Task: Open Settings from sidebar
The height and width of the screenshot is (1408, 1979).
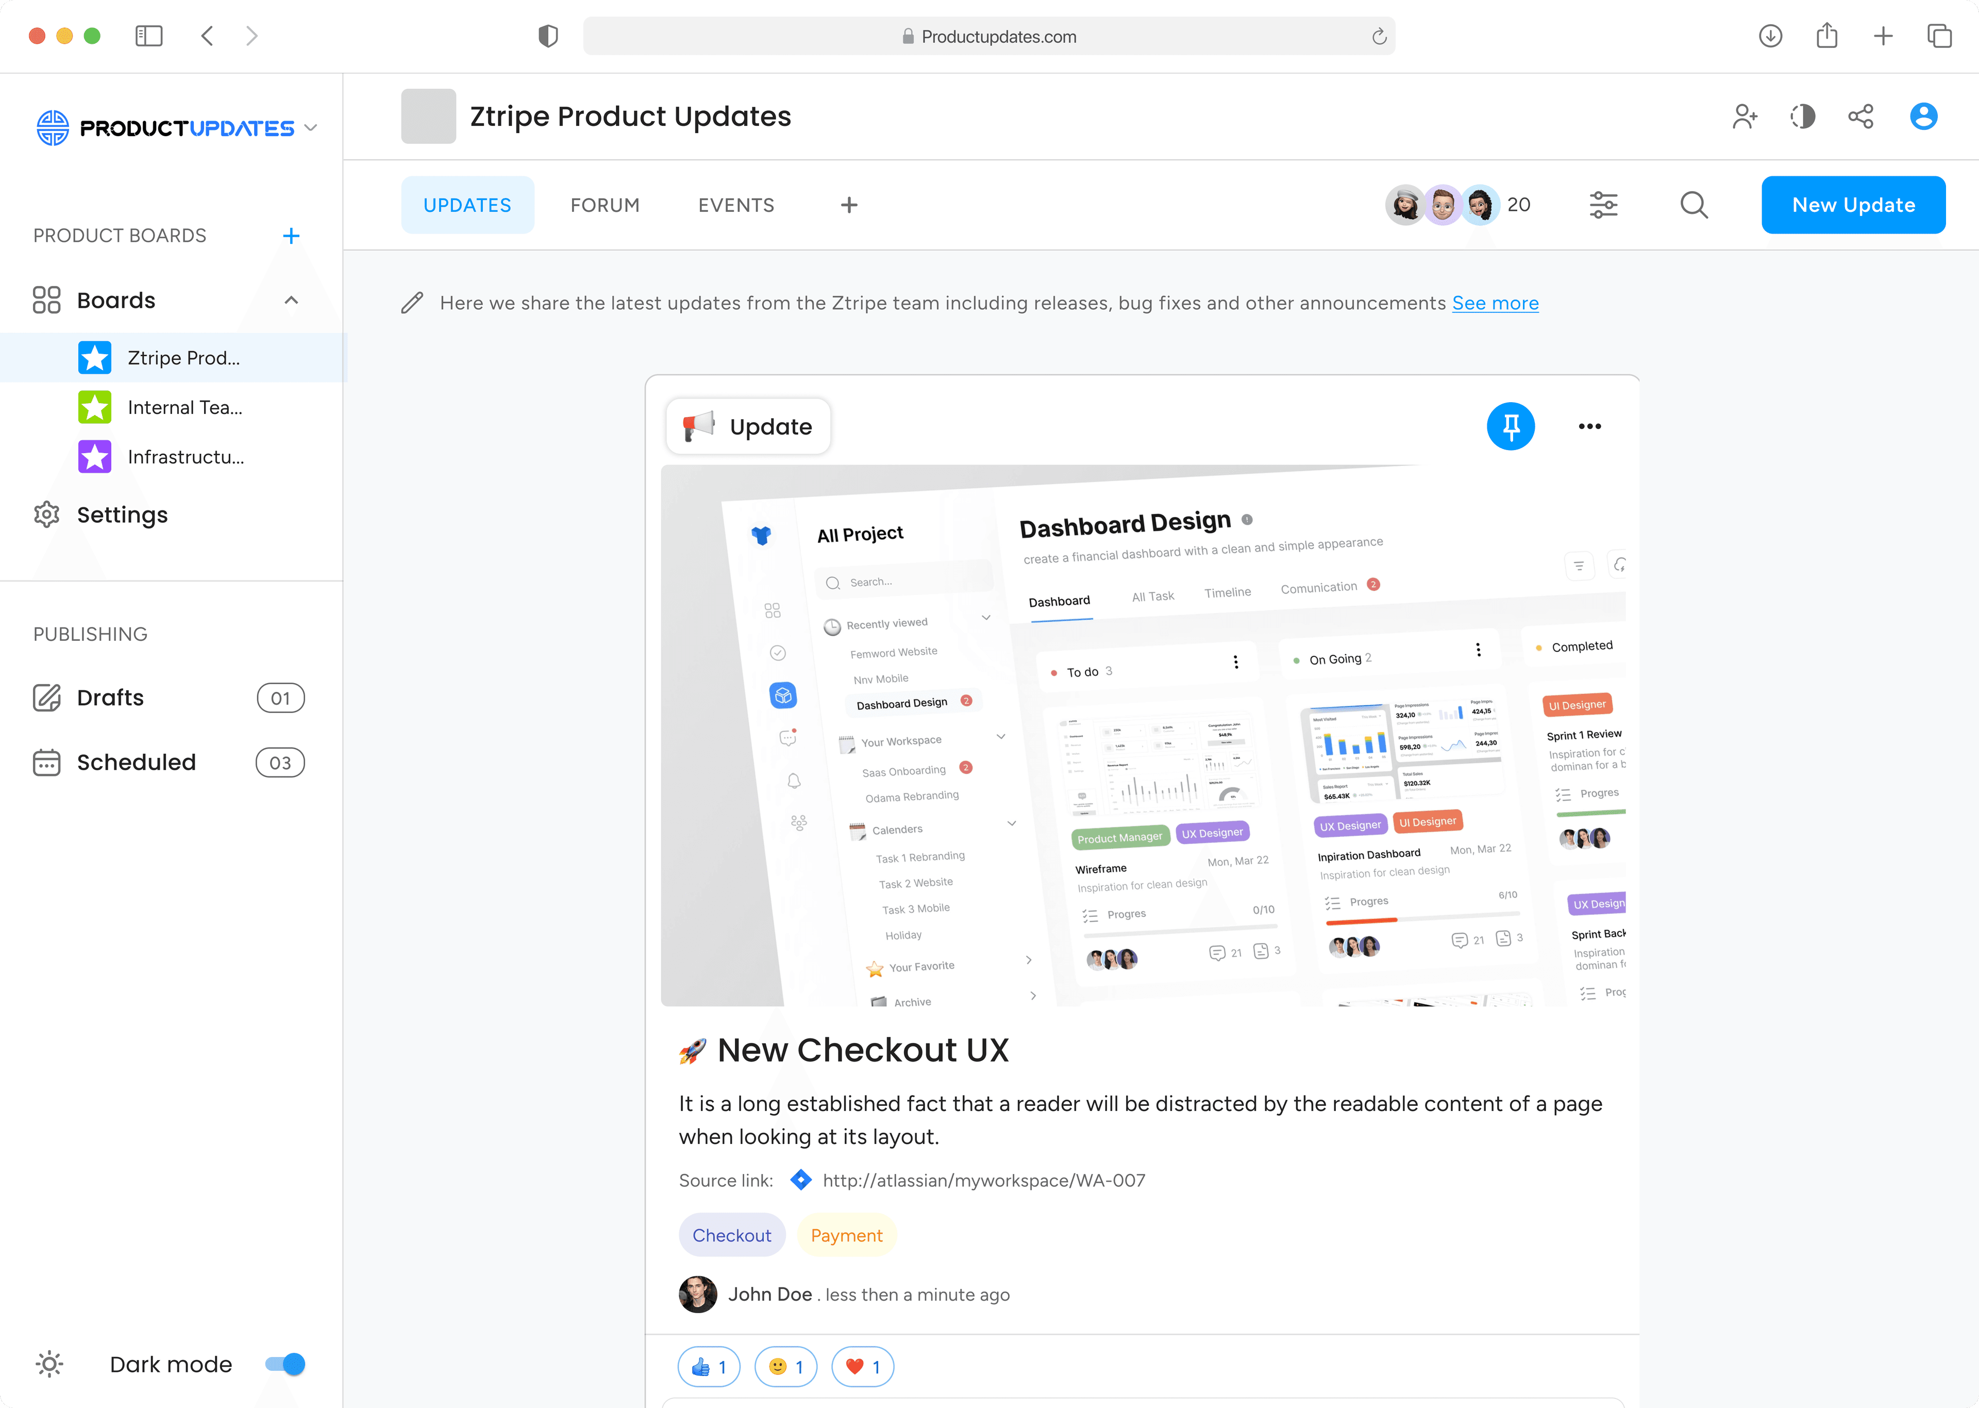Action: (122, 513)
